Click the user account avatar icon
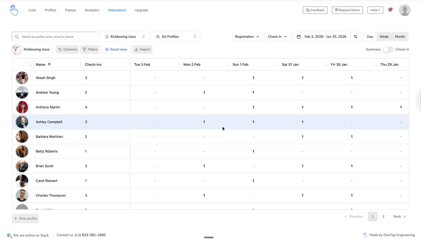The height and width of the screenshot is (242, 421). pyautogui.click(x=405, y=10)
